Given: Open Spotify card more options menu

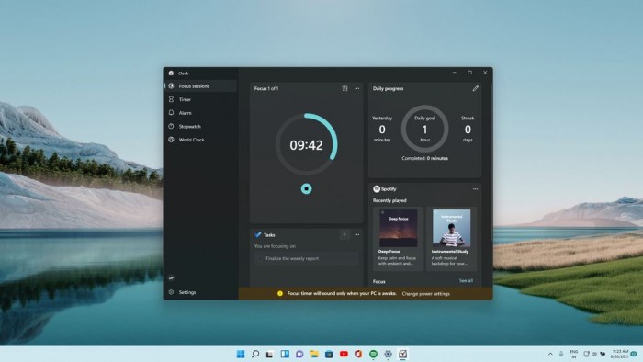Looking at the screenshot, I should [x=475, y=189].
